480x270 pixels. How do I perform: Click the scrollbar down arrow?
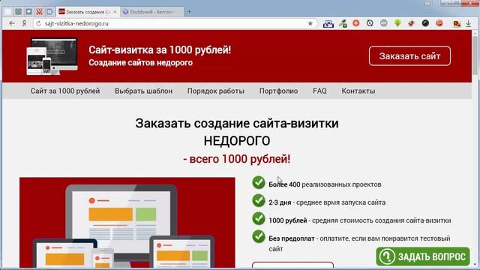(475, 264)
